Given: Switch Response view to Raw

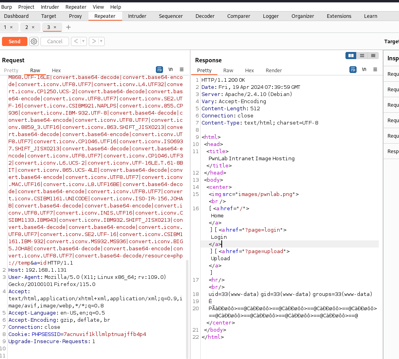Looking at the screenshot, I should (228, 71).
